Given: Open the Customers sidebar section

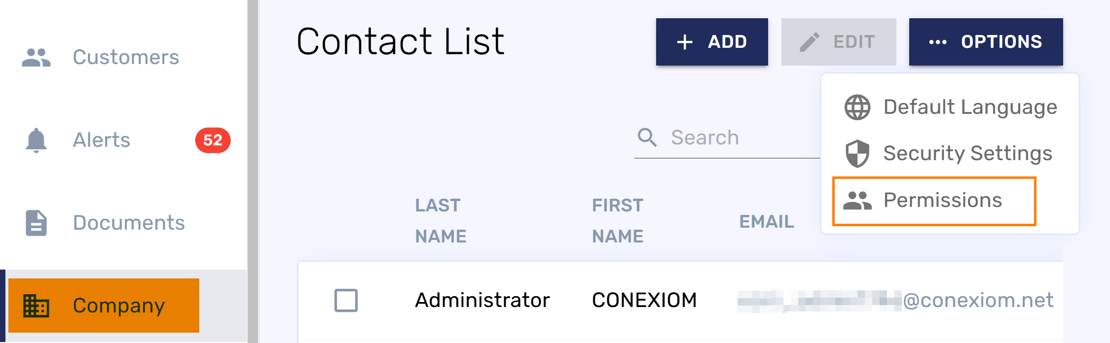Looking at the screenshot, I should [126, 57].
